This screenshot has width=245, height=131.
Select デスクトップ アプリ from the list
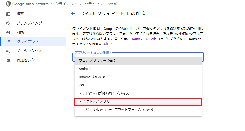[94, 101]
